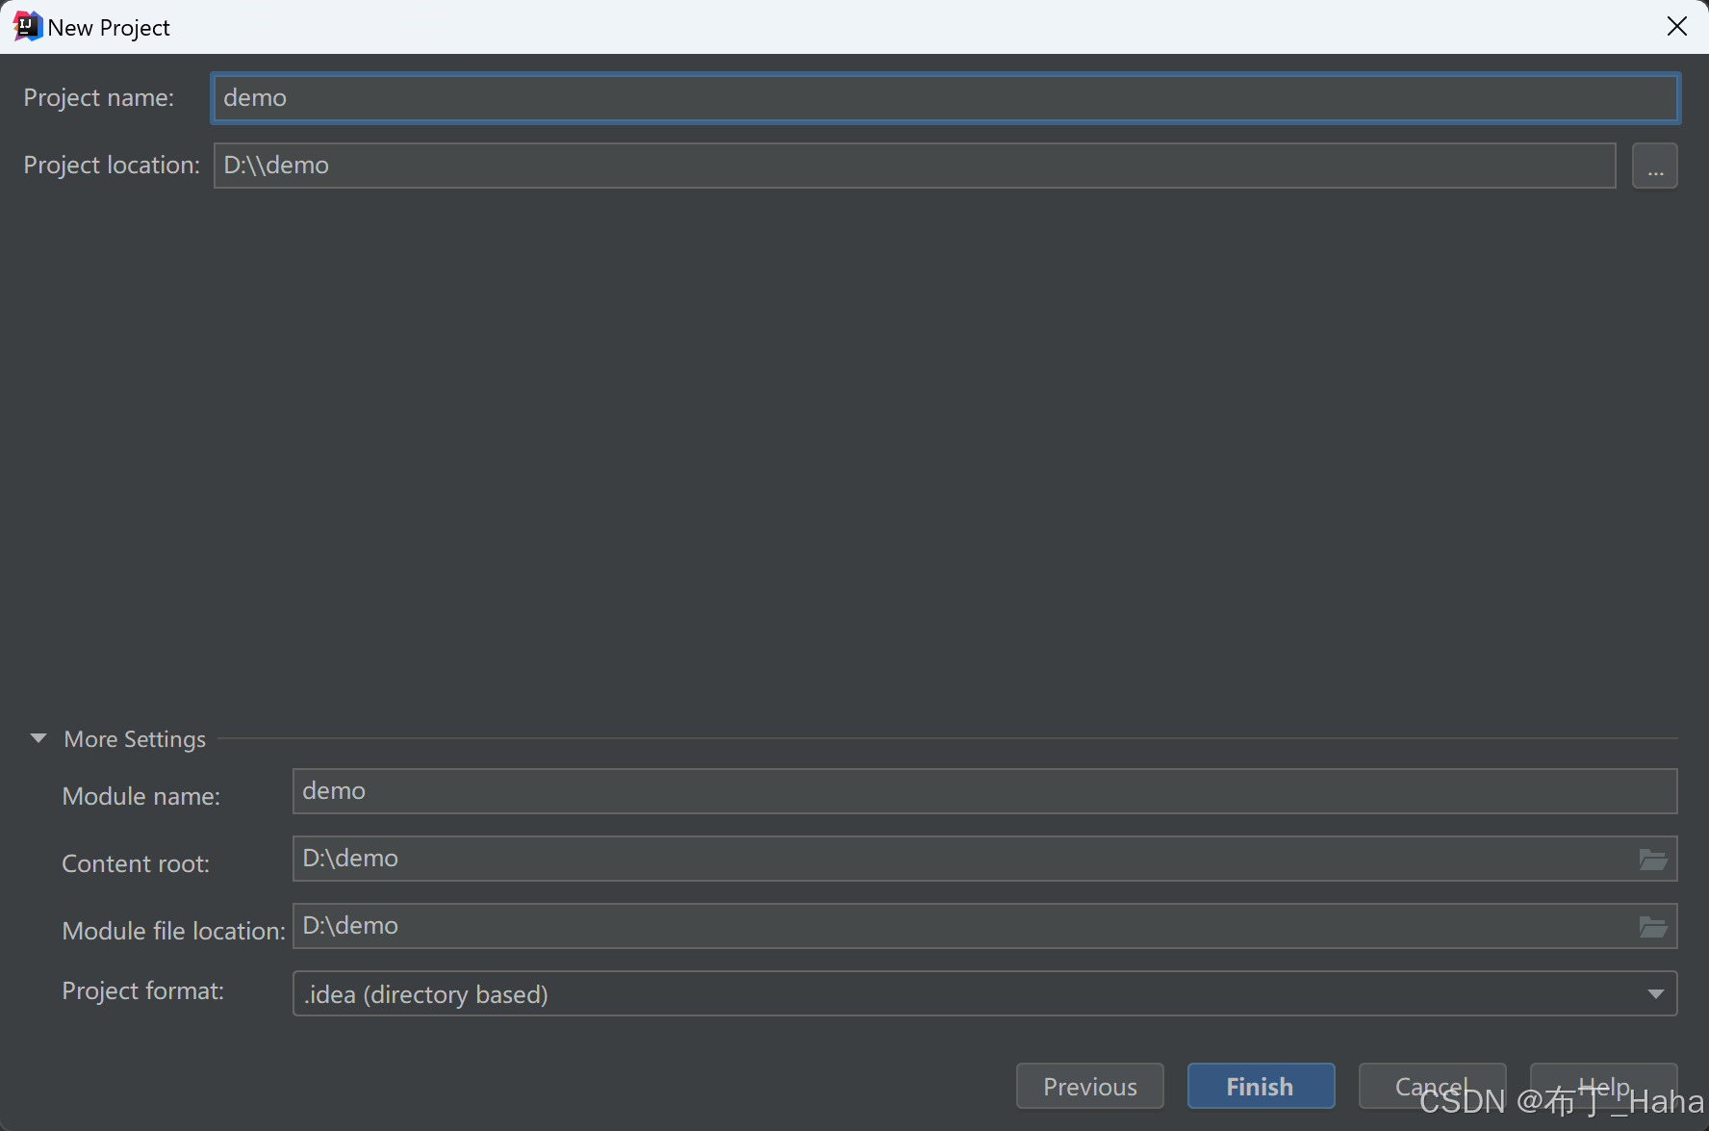Collapse the More Settings section
Viewport: 1709px width, 1131px height.
[x=38, y=738]
